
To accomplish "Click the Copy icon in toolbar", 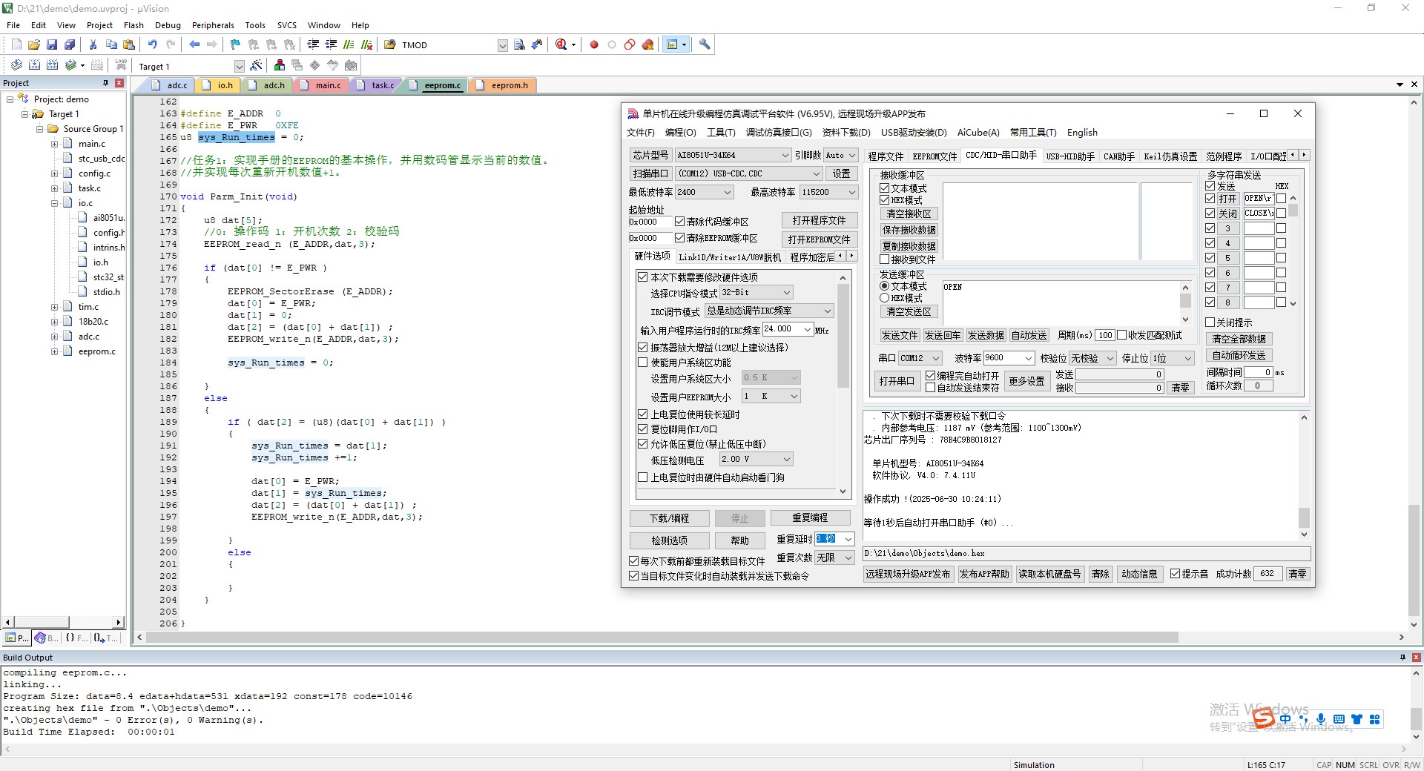I will tap(111, 44).
